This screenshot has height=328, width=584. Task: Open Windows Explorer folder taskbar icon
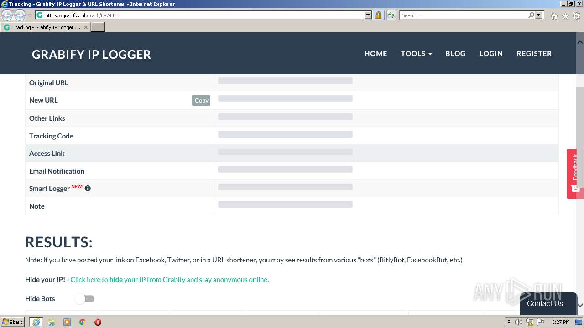tap(52, 322)
